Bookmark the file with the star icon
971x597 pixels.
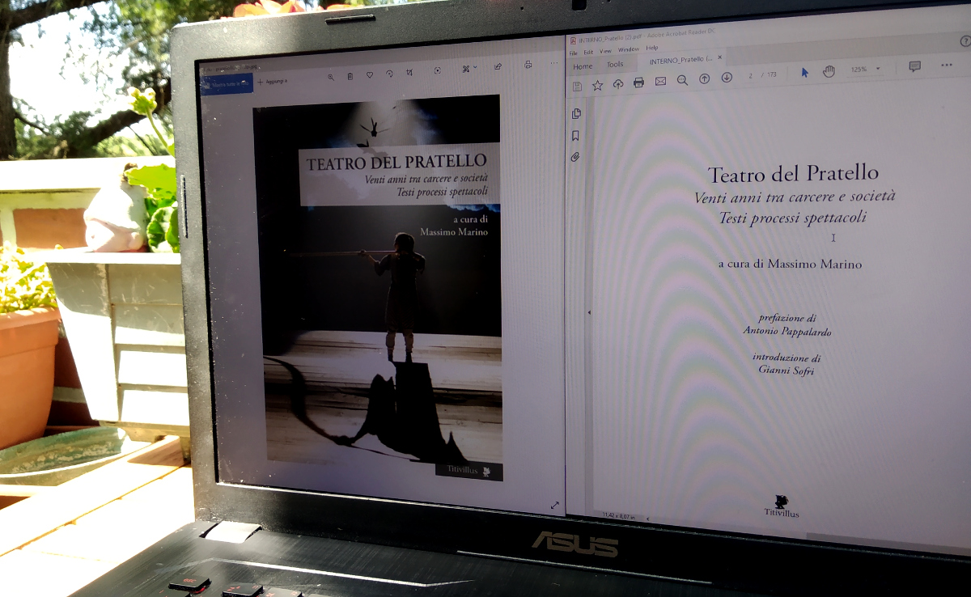tap(597, 85)
